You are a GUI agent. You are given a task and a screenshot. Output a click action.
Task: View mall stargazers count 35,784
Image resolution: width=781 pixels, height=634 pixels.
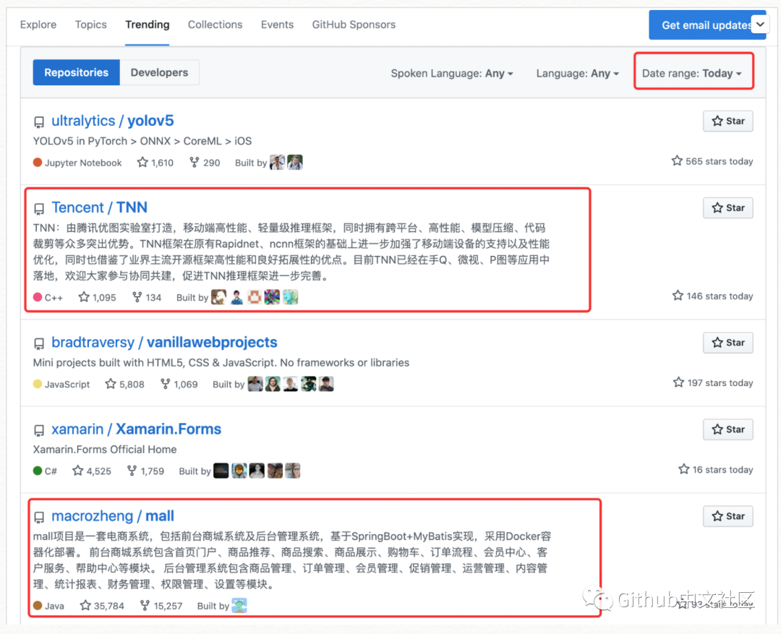pyautogui.click(x=102, y=606)
